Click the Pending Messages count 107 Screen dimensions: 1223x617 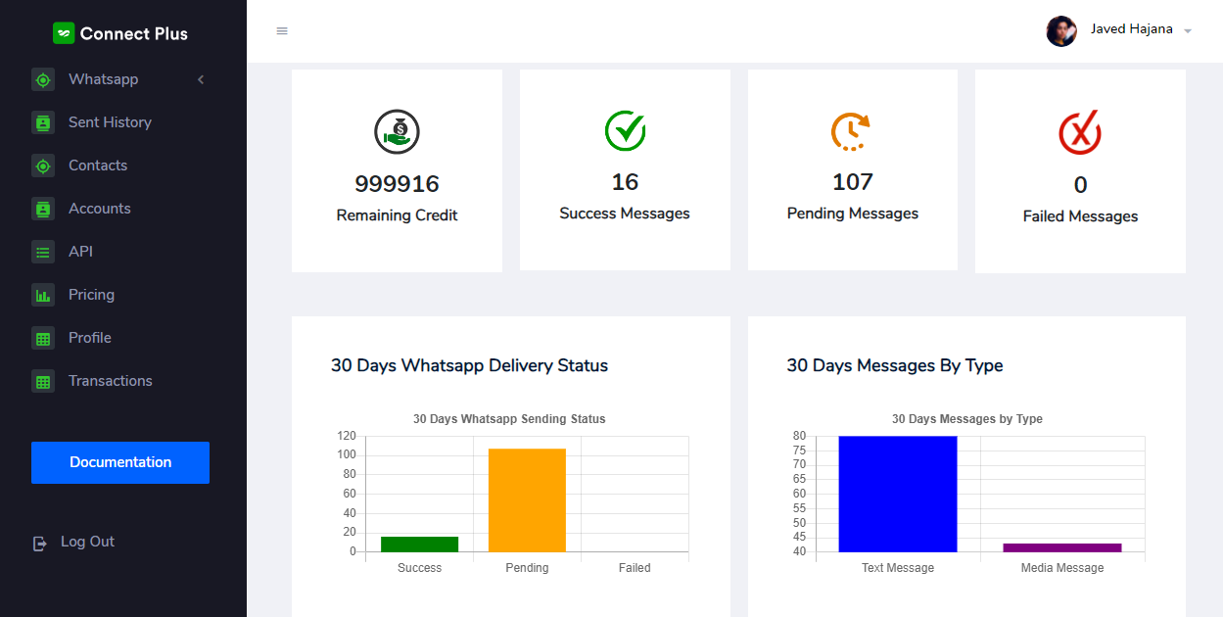(853, 182)
